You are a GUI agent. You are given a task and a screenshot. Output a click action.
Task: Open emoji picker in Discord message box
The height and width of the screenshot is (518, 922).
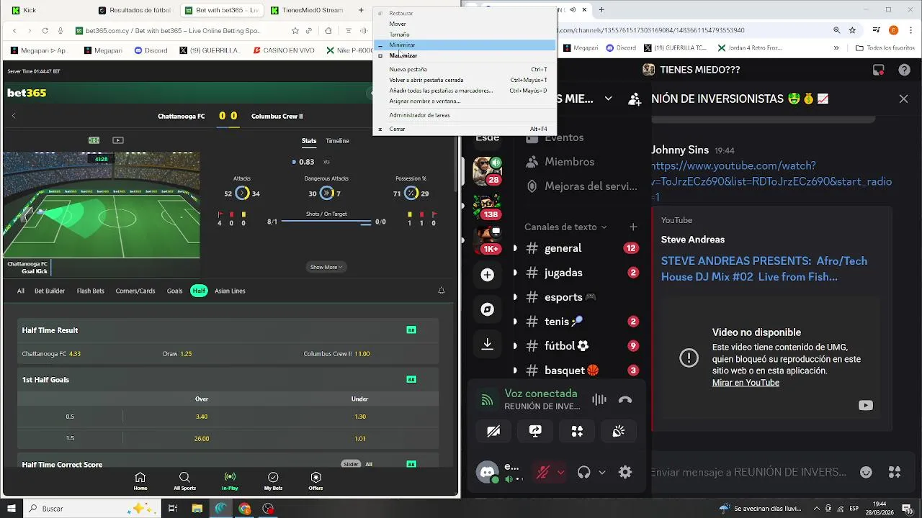tap(867, 473)
